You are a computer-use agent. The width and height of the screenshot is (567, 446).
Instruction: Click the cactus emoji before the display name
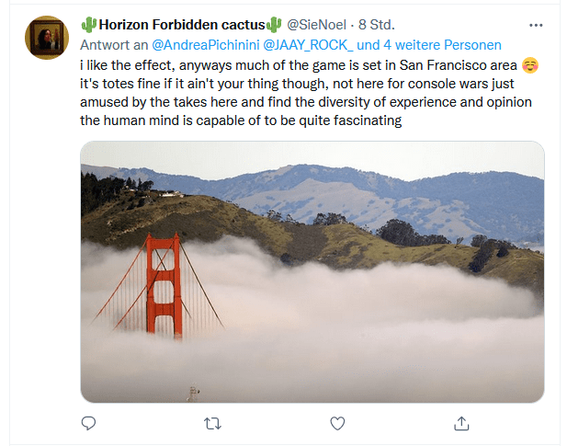88,24
